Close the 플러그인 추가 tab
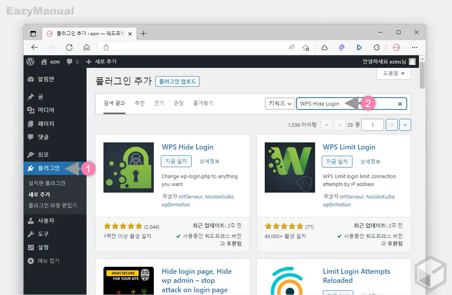 tap(130, 34)
